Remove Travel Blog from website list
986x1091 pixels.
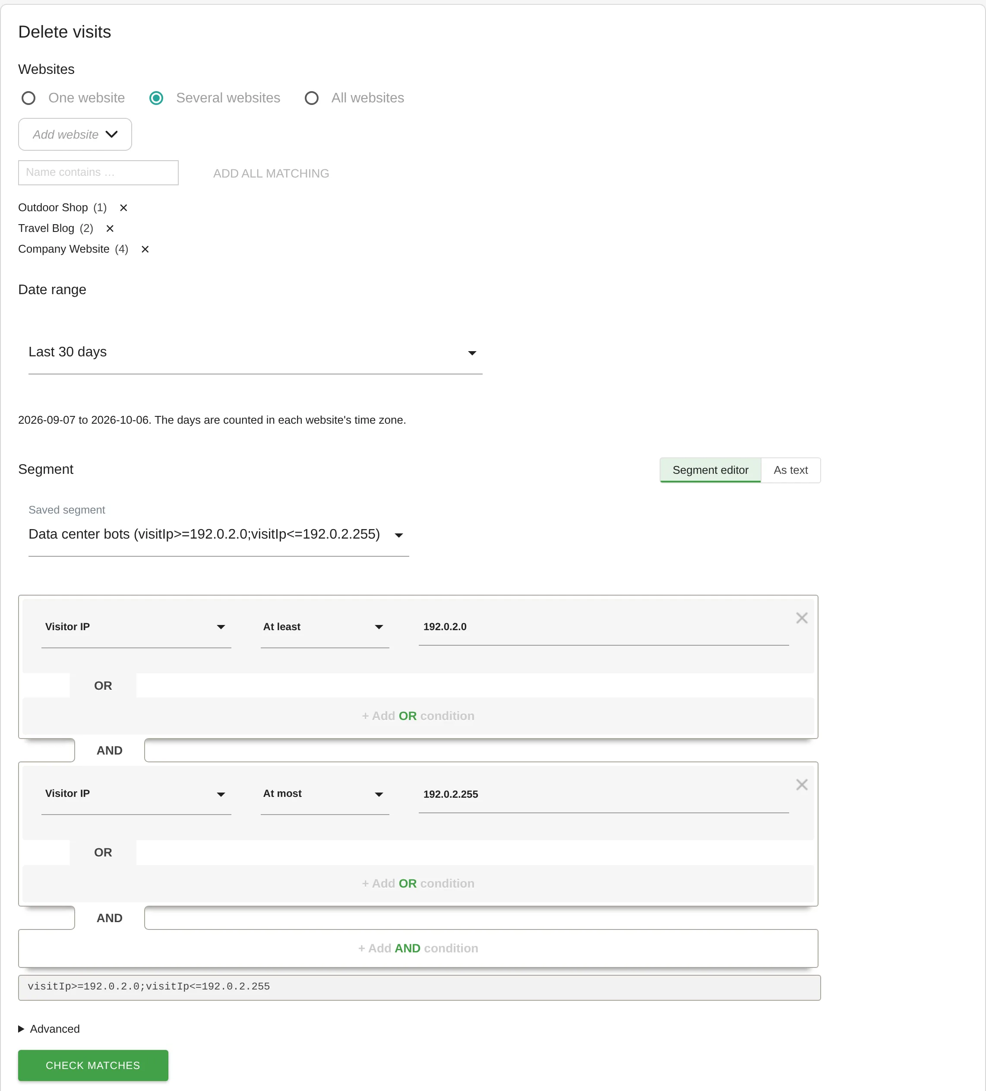[110, 228]
